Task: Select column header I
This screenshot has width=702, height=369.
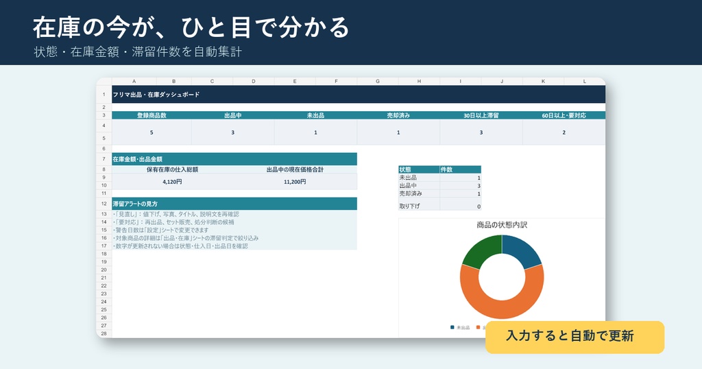Action: [x=461, y=81]
